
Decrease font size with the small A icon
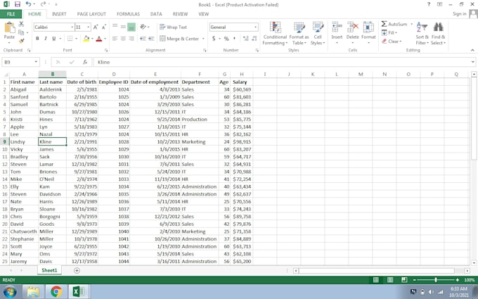click(103, 27)
